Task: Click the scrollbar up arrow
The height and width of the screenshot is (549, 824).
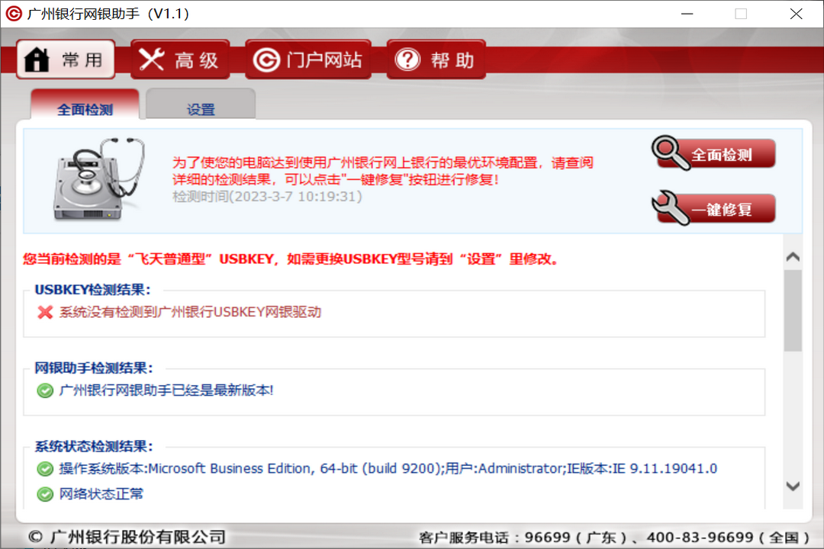Action: coord(793,256)
